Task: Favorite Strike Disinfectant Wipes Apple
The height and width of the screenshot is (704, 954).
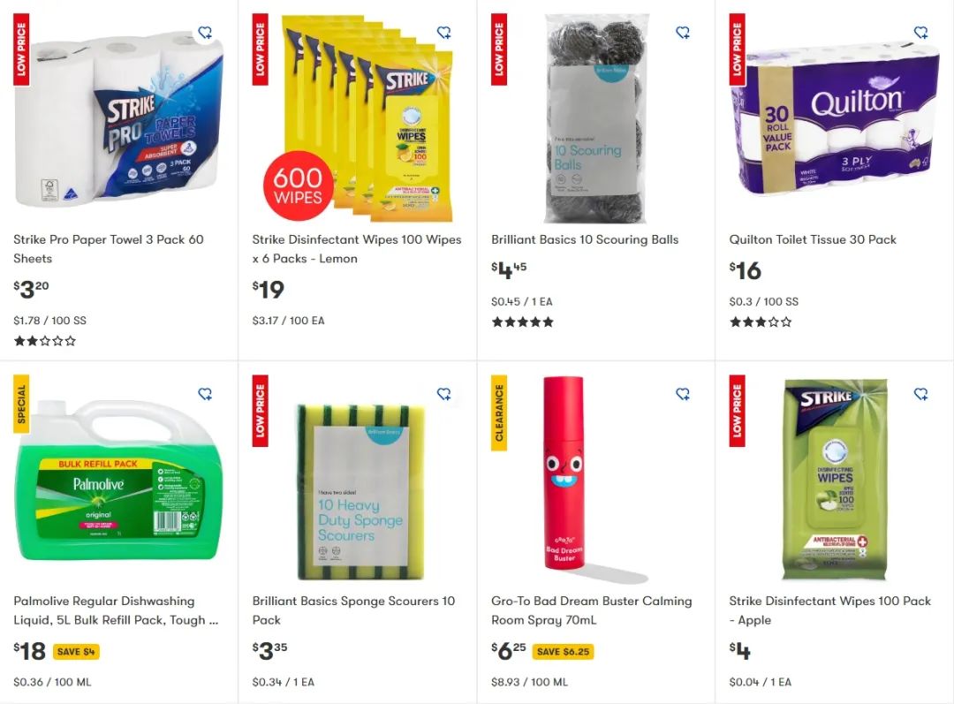Action: [921, 394]
